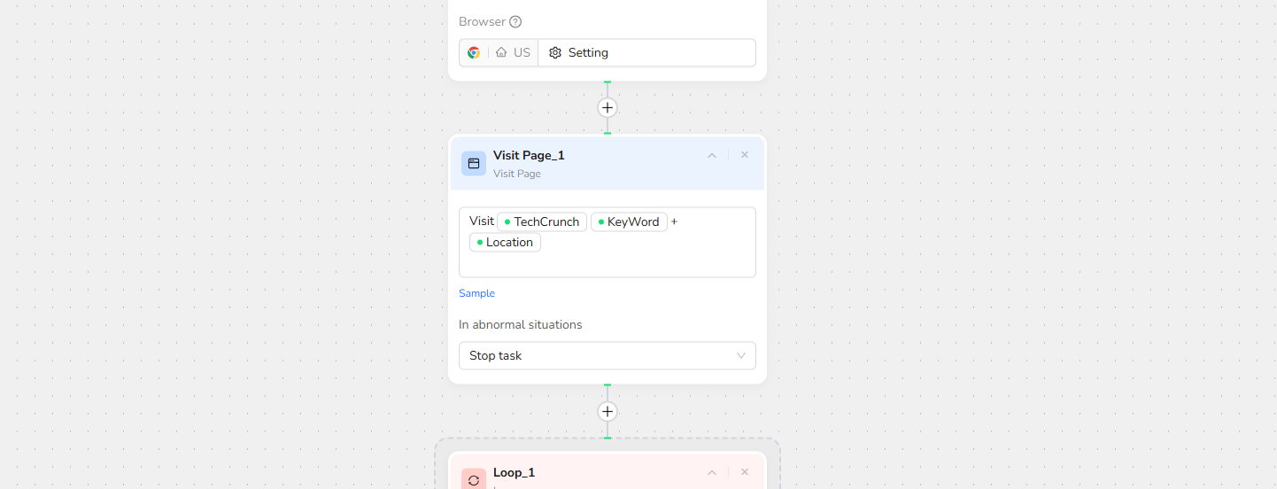This screenshot has height=489, width=1277.
Task: Click the Visit Page_1 title text
Action: 529,156
